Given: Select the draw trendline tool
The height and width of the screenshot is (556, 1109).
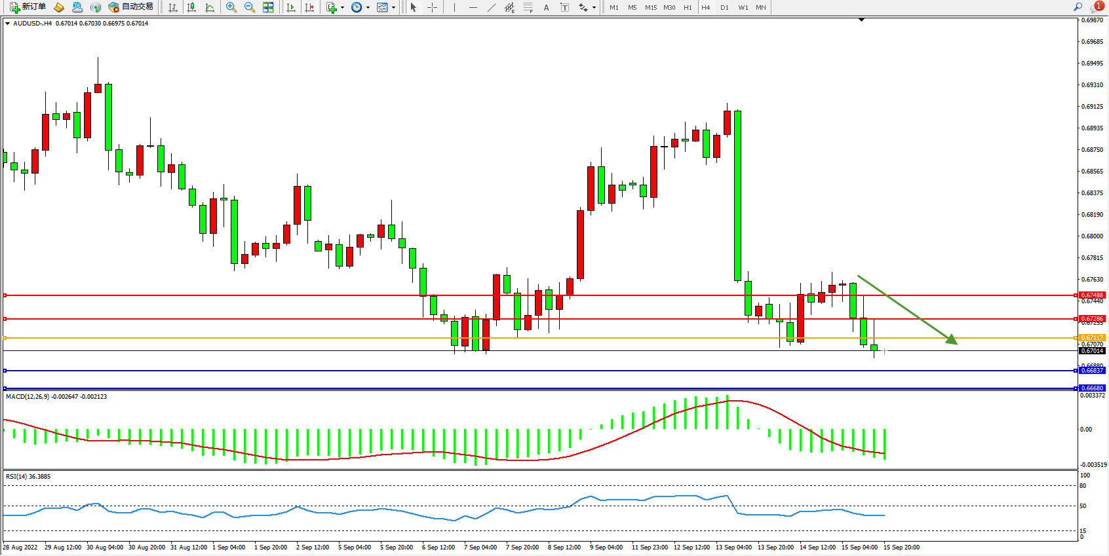Looking at the screenshot, I should point(492,7).
